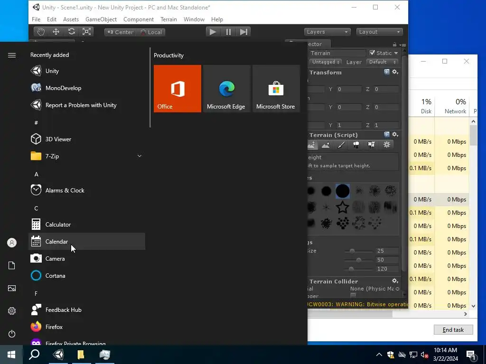This screenshot has height=364, width=486.
Task: Click the Windows Start button
Action: pyautogui.click(x=11, y=355)
